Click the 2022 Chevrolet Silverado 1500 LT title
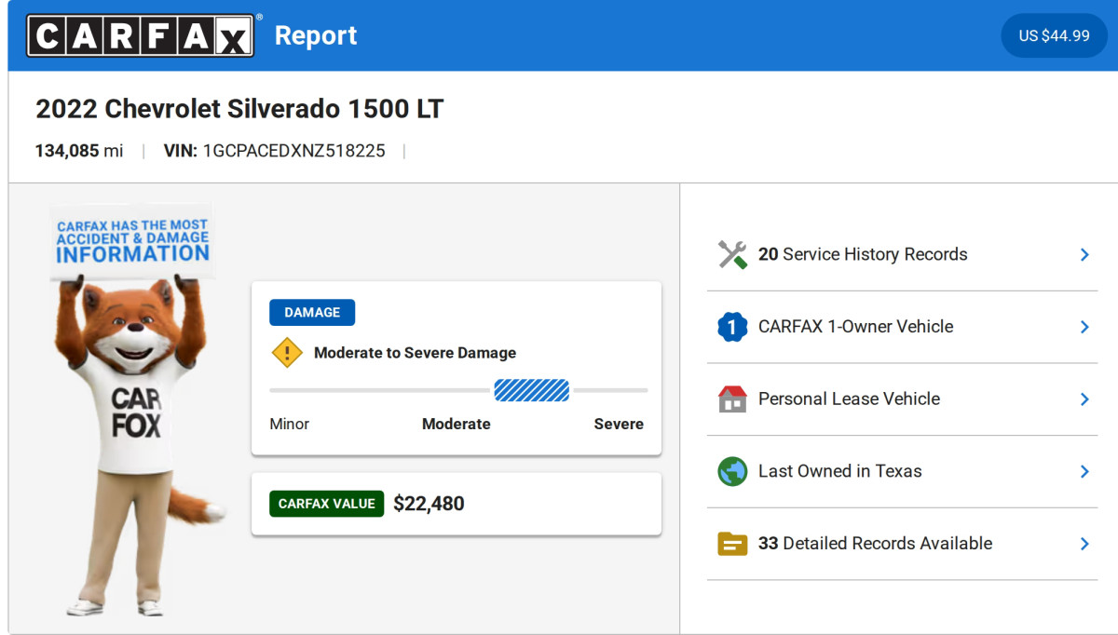The width and height of the screenshot is (1118, 635). (x=239, y=109)
